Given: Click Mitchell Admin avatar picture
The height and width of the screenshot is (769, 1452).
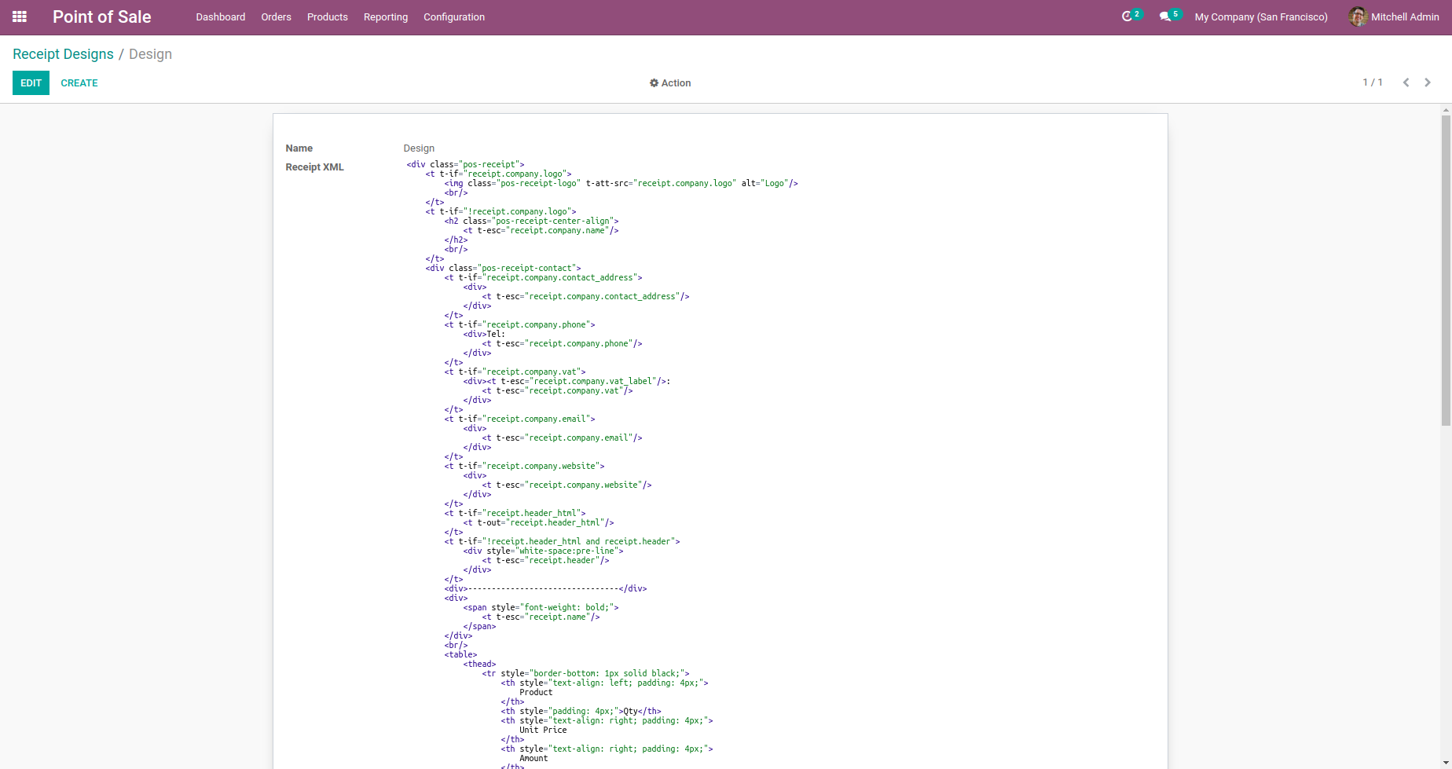Looking at the screenshot, I should click(x=1358, y=16).
